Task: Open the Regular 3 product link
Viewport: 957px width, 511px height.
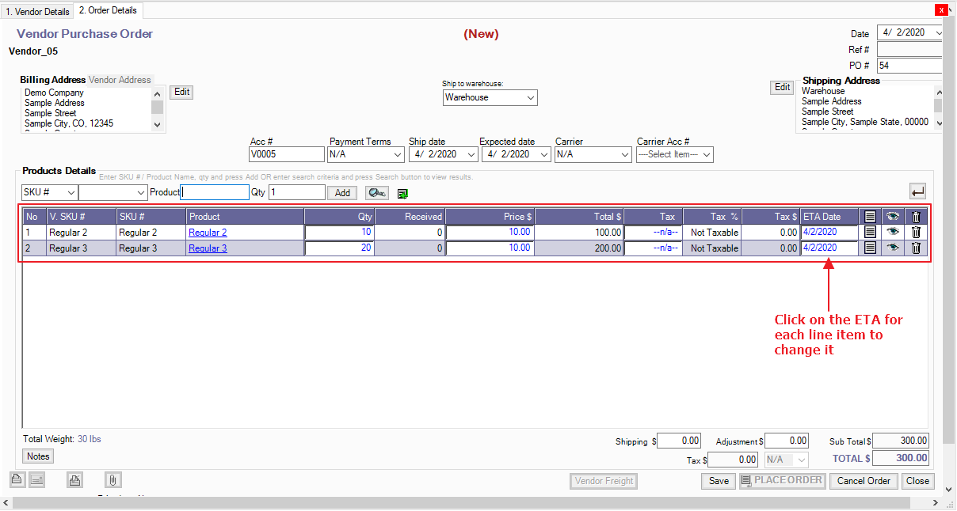Action: click(x=208, y=248)
